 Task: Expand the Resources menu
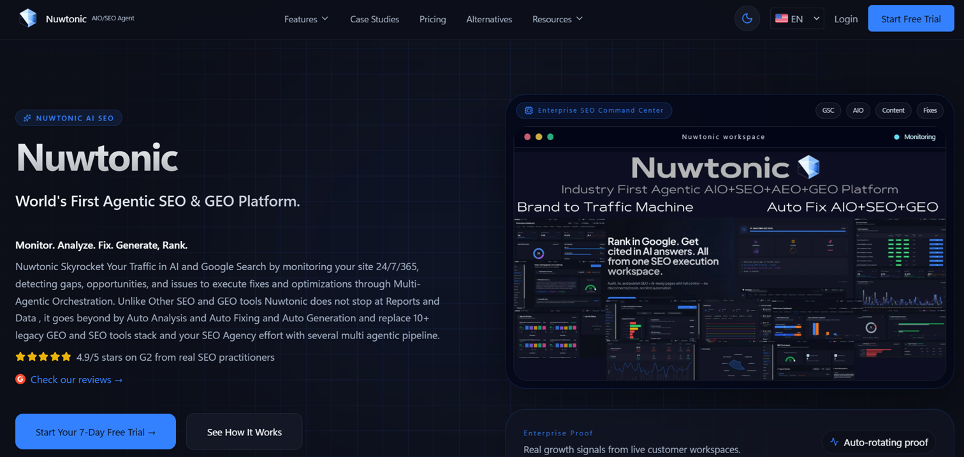[x=557, y=19]
